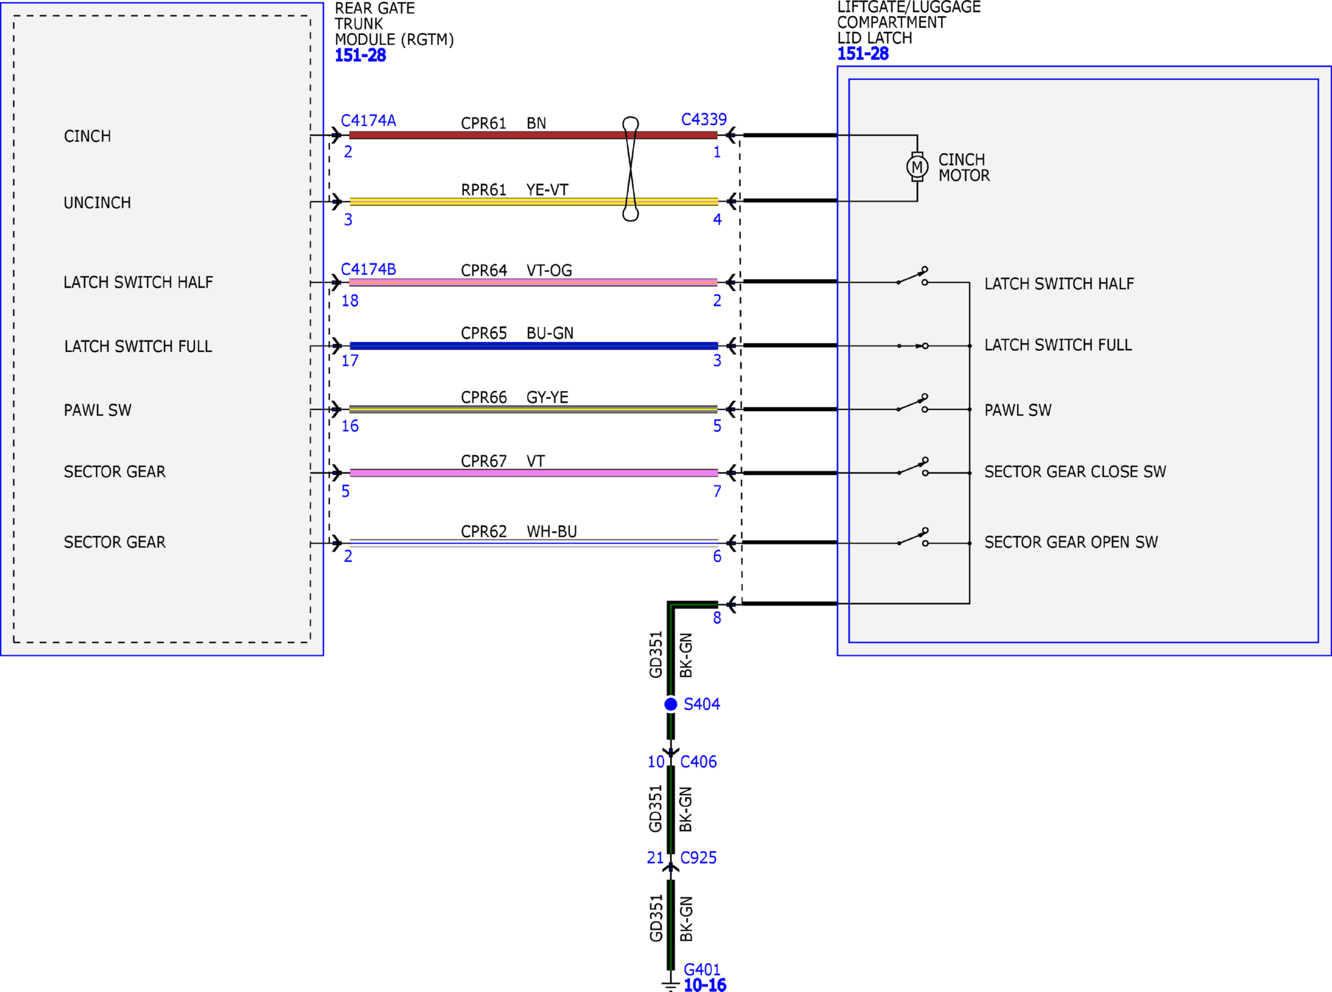Click SECTOR GEAR OPEN SW label

tap(1071, 542)
